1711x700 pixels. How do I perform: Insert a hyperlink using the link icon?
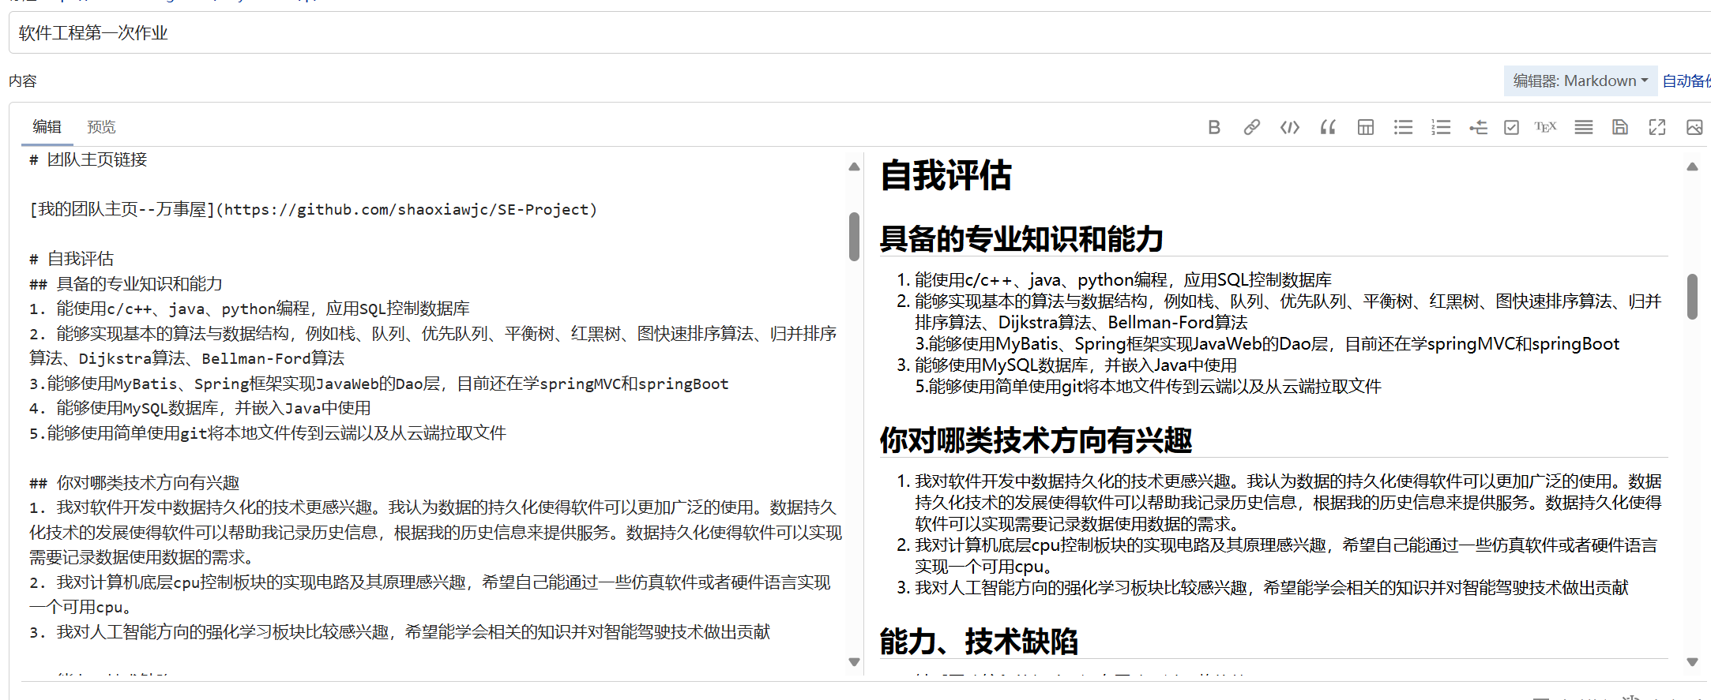pos(1252,127)
